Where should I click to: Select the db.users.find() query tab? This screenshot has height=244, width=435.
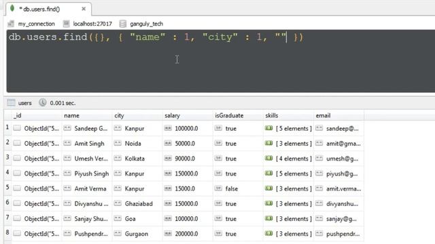pyautogui.click(x=48, y=9)
